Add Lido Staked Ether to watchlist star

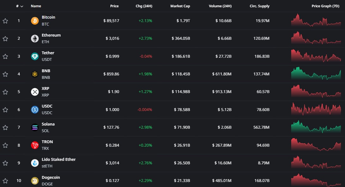point(5,163)
